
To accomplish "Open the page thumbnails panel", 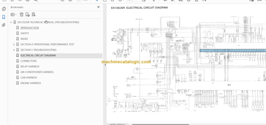I will [4, 9].
